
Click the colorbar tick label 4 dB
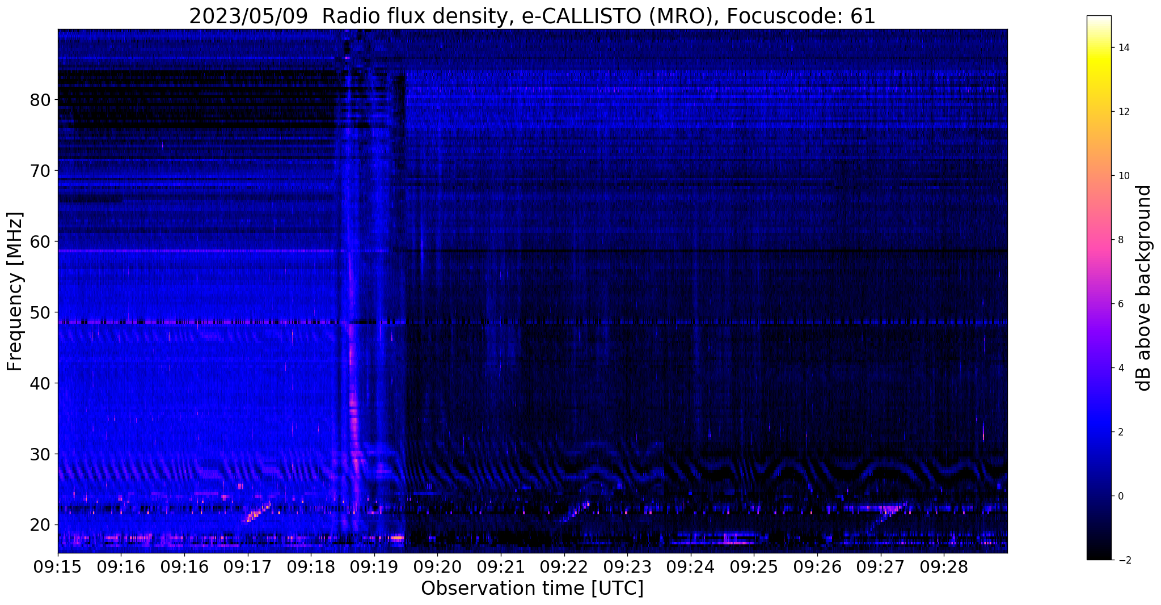coord(1120,368)
